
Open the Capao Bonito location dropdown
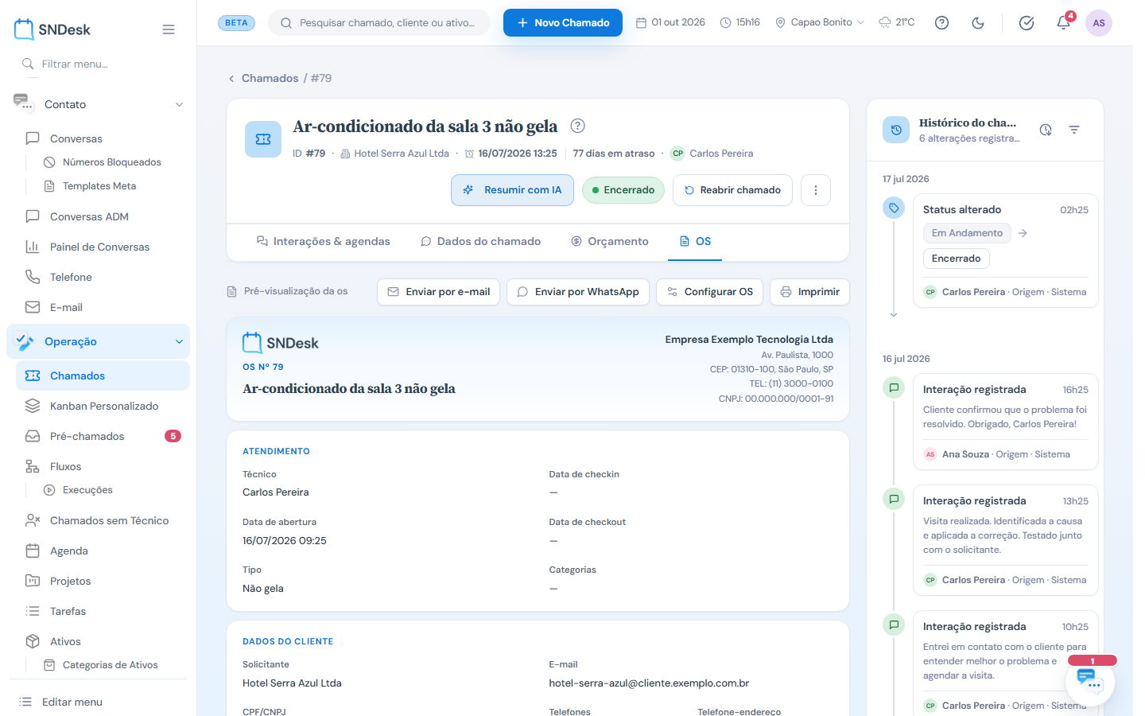pos(820,22)
